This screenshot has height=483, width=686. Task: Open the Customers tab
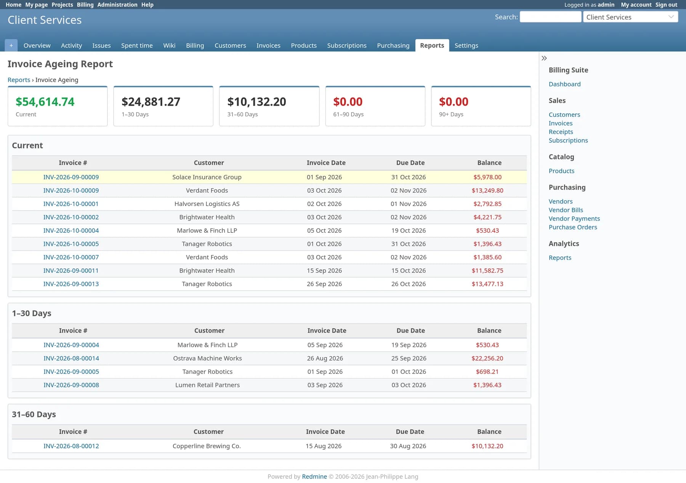click(x=230, y=45)
